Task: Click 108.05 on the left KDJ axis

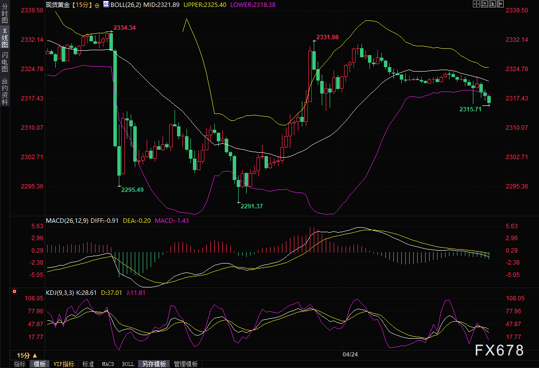Action: [34, 298]
